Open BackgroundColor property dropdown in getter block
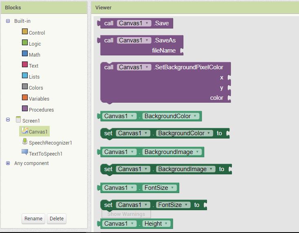The height and width of the screenshot is (233, 299). (171, 116)
